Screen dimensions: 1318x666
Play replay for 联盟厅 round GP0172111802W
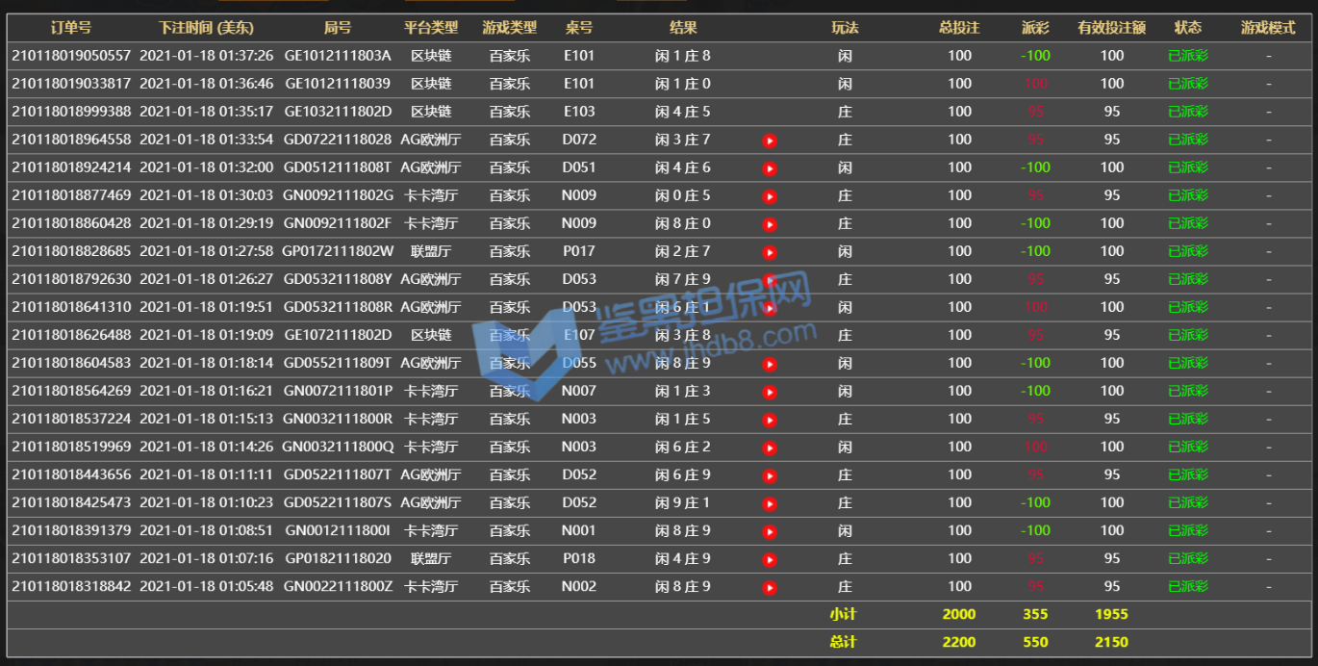[770, 252]
